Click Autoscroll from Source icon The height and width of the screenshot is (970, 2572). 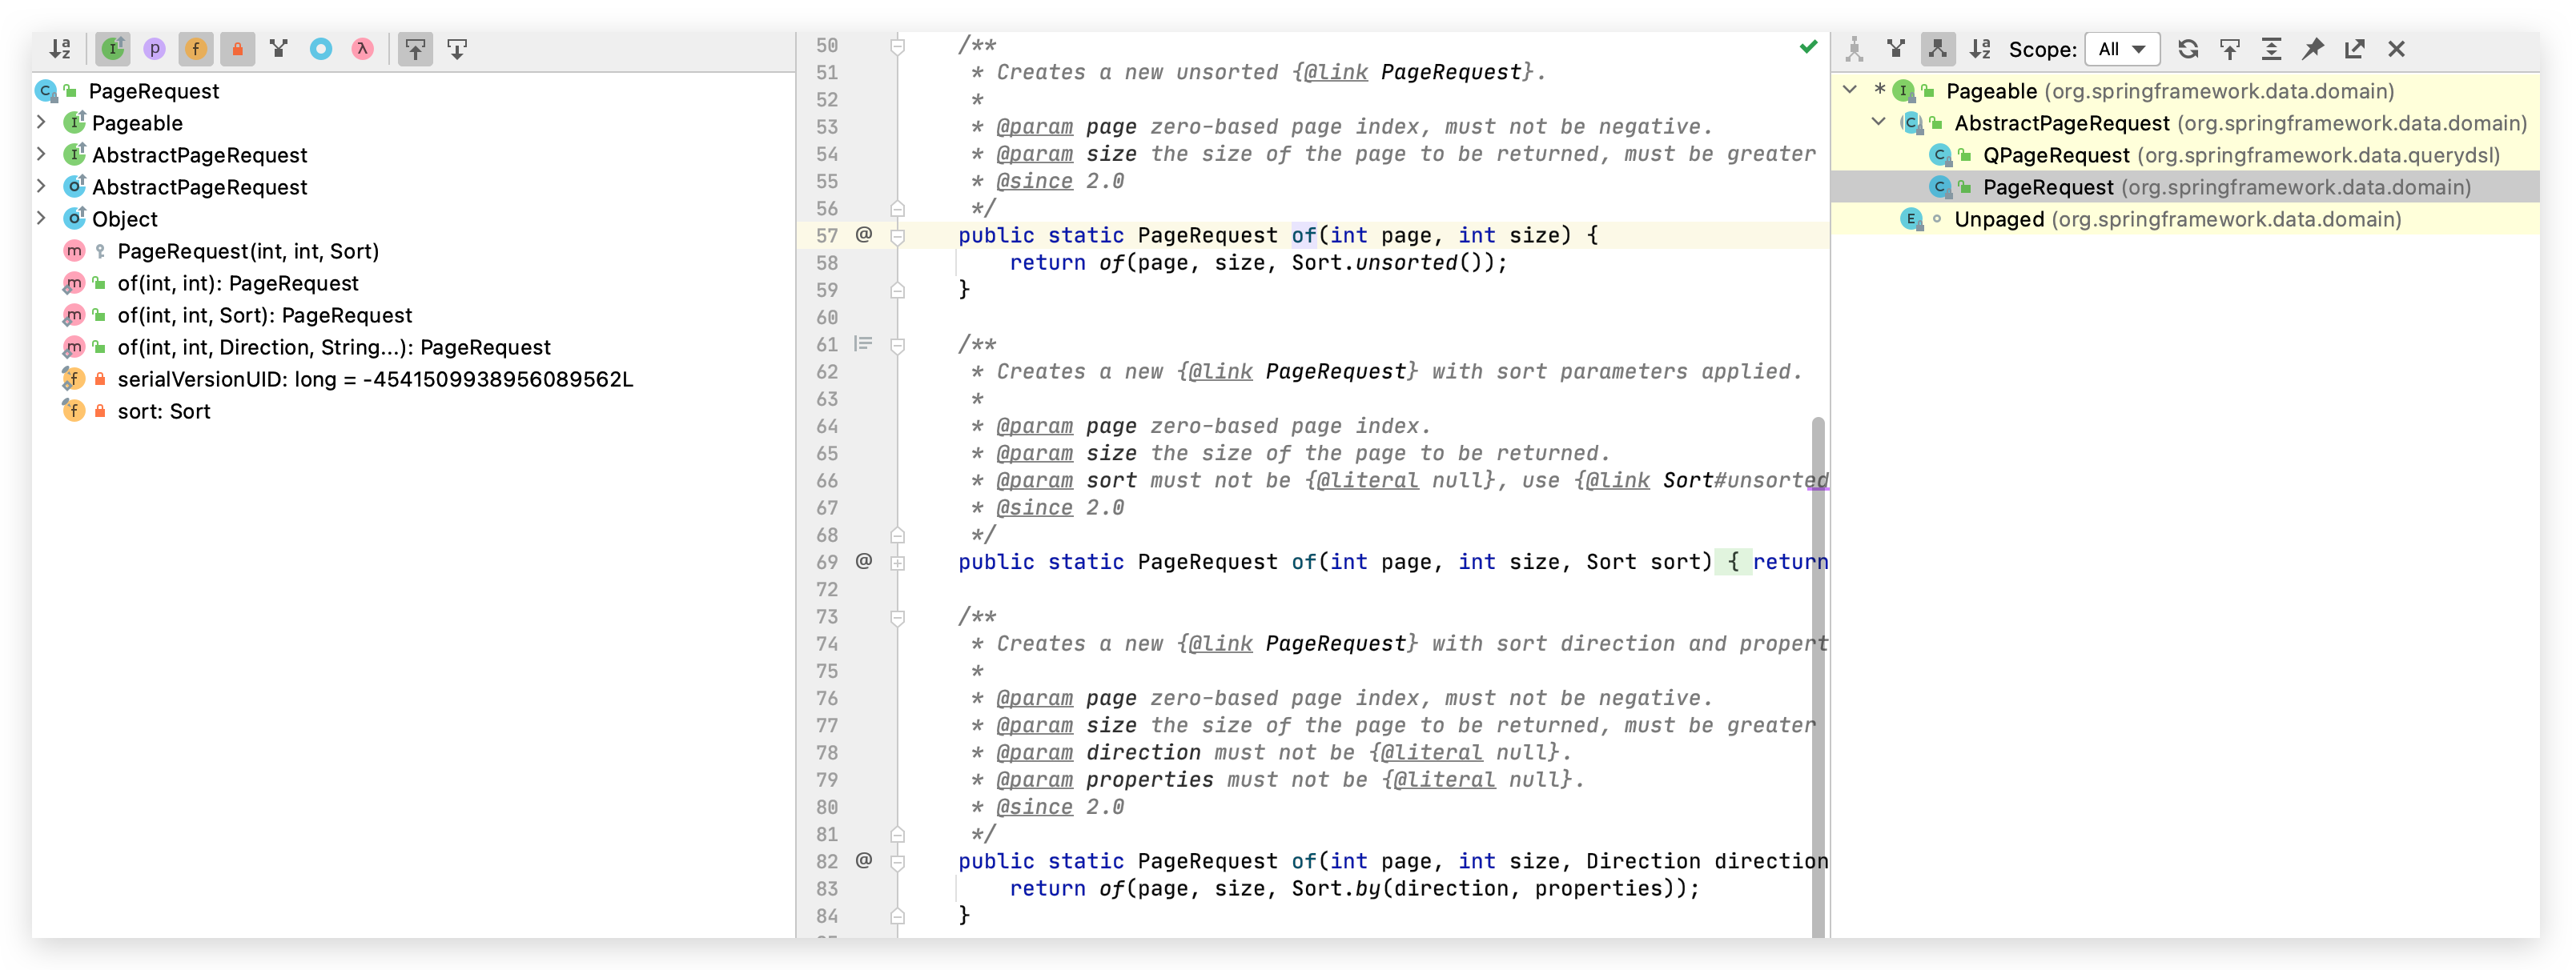point(457,49)
